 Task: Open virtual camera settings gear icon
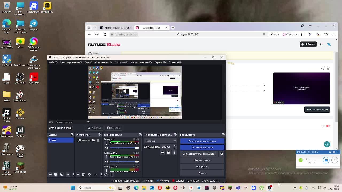pos(221,154)
